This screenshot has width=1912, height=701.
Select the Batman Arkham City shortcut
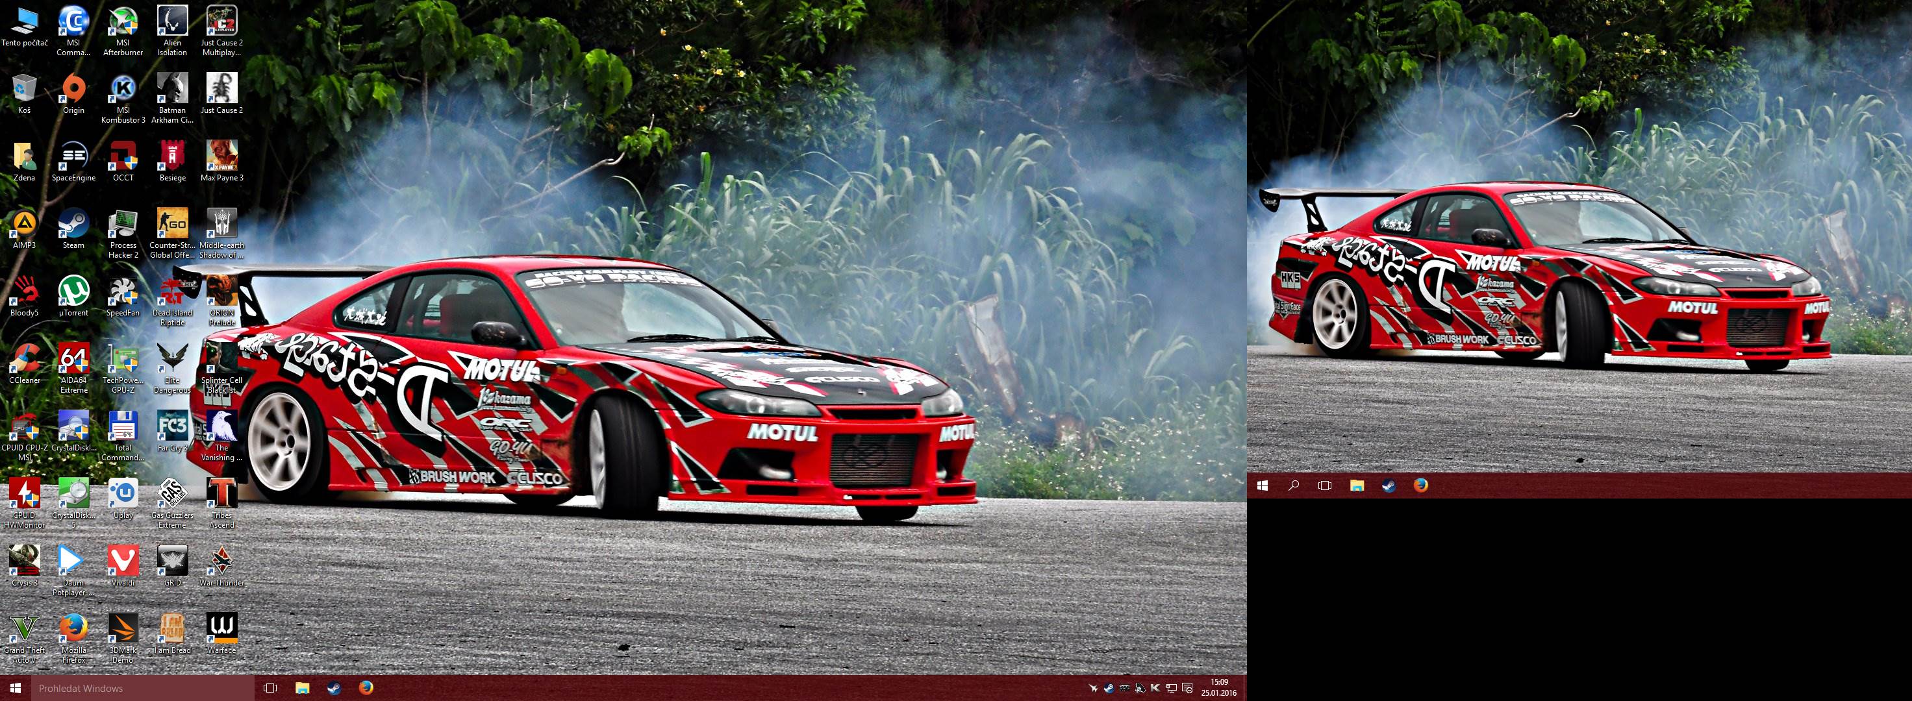[172, 99]
